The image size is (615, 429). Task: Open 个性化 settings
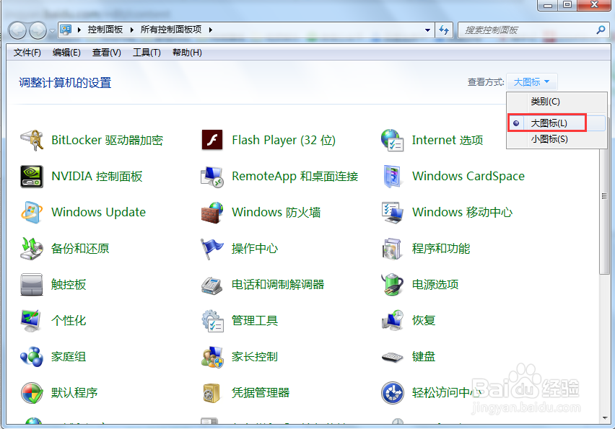click(70, 320)
